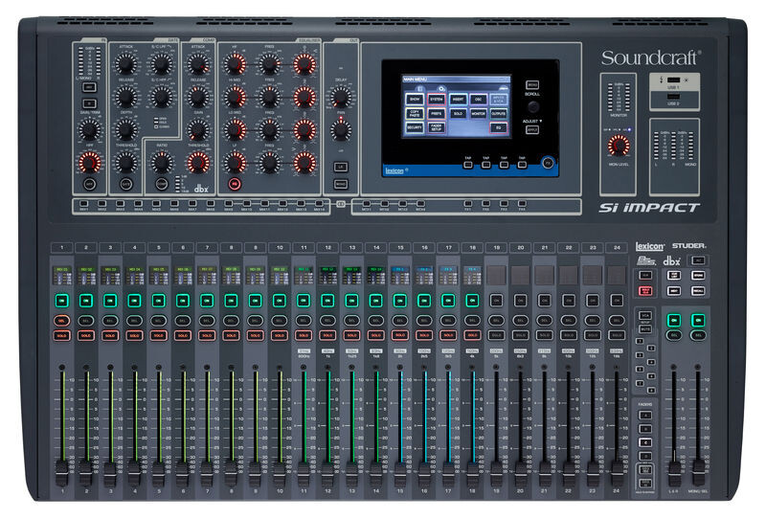Click the compressor RATIO knob
Screen dimensions: 766x519
point(162,162)
